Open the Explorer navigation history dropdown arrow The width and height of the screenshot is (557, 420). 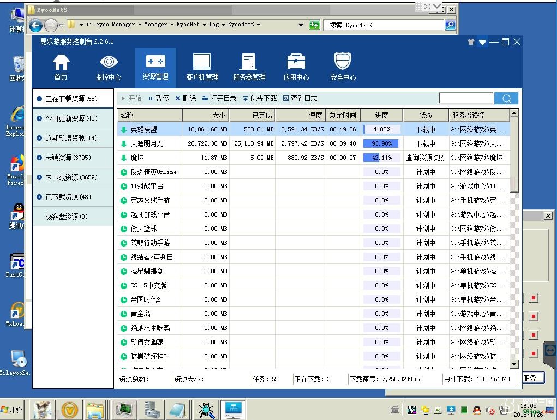[x=61, y=25]
